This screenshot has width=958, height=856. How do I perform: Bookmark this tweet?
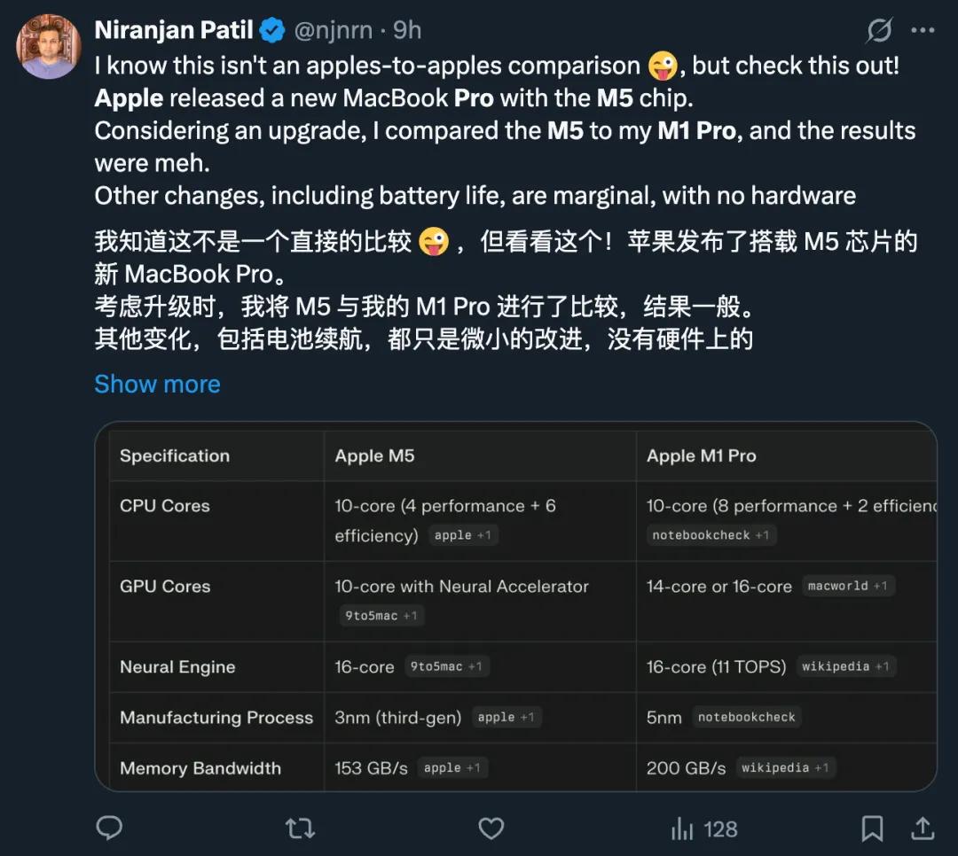[872, 829]
